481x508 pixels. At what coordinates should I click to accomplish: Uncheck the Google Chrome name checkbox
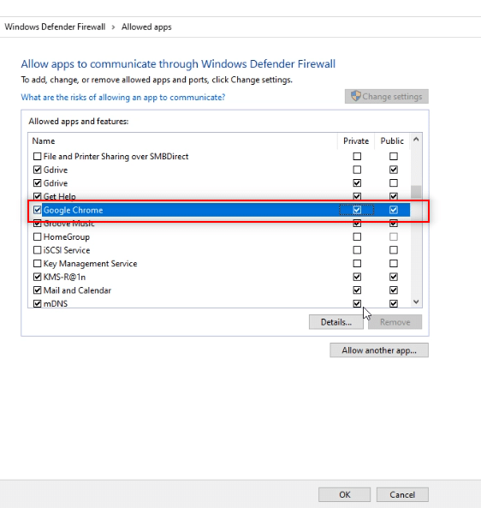37,210
